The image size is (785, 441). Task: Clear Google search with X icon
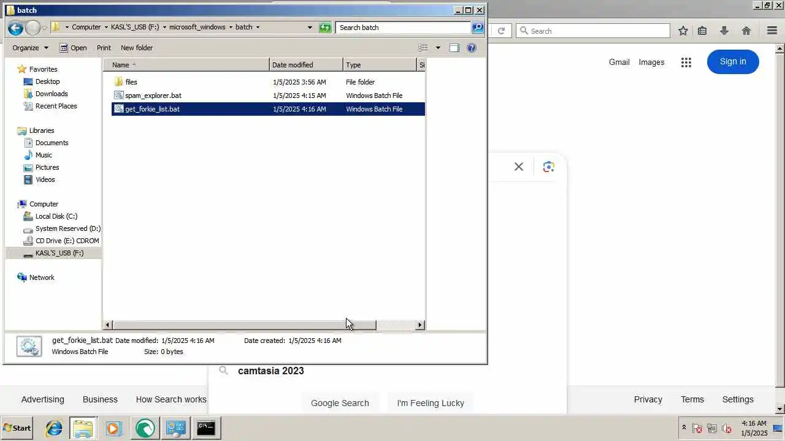click(519, 167)
